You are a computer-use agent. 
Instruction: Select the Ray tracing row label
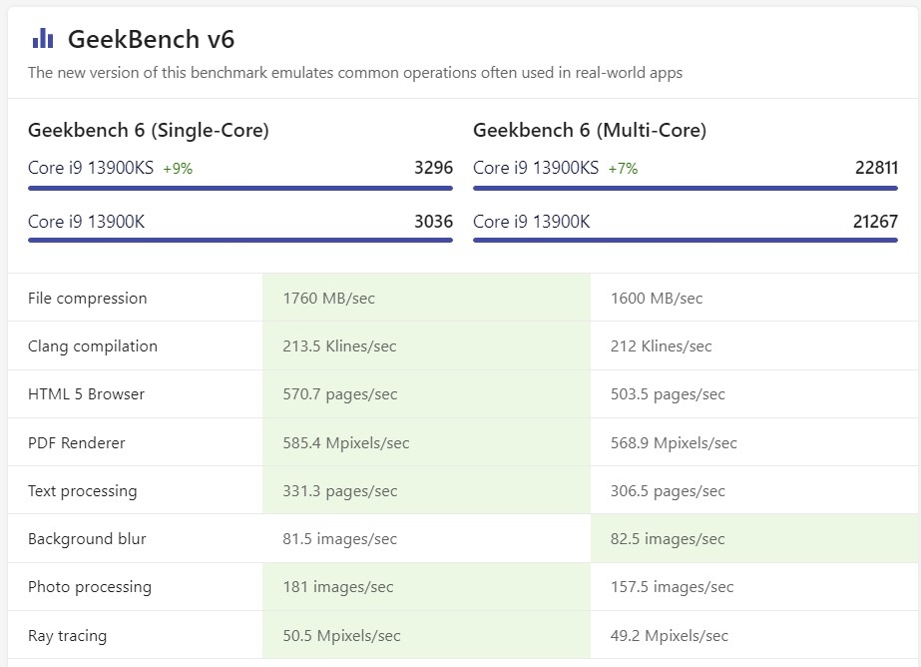(x=68, y=635)
